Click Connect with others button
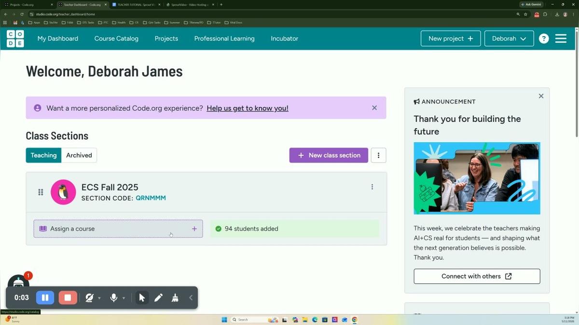 [477, 276]
